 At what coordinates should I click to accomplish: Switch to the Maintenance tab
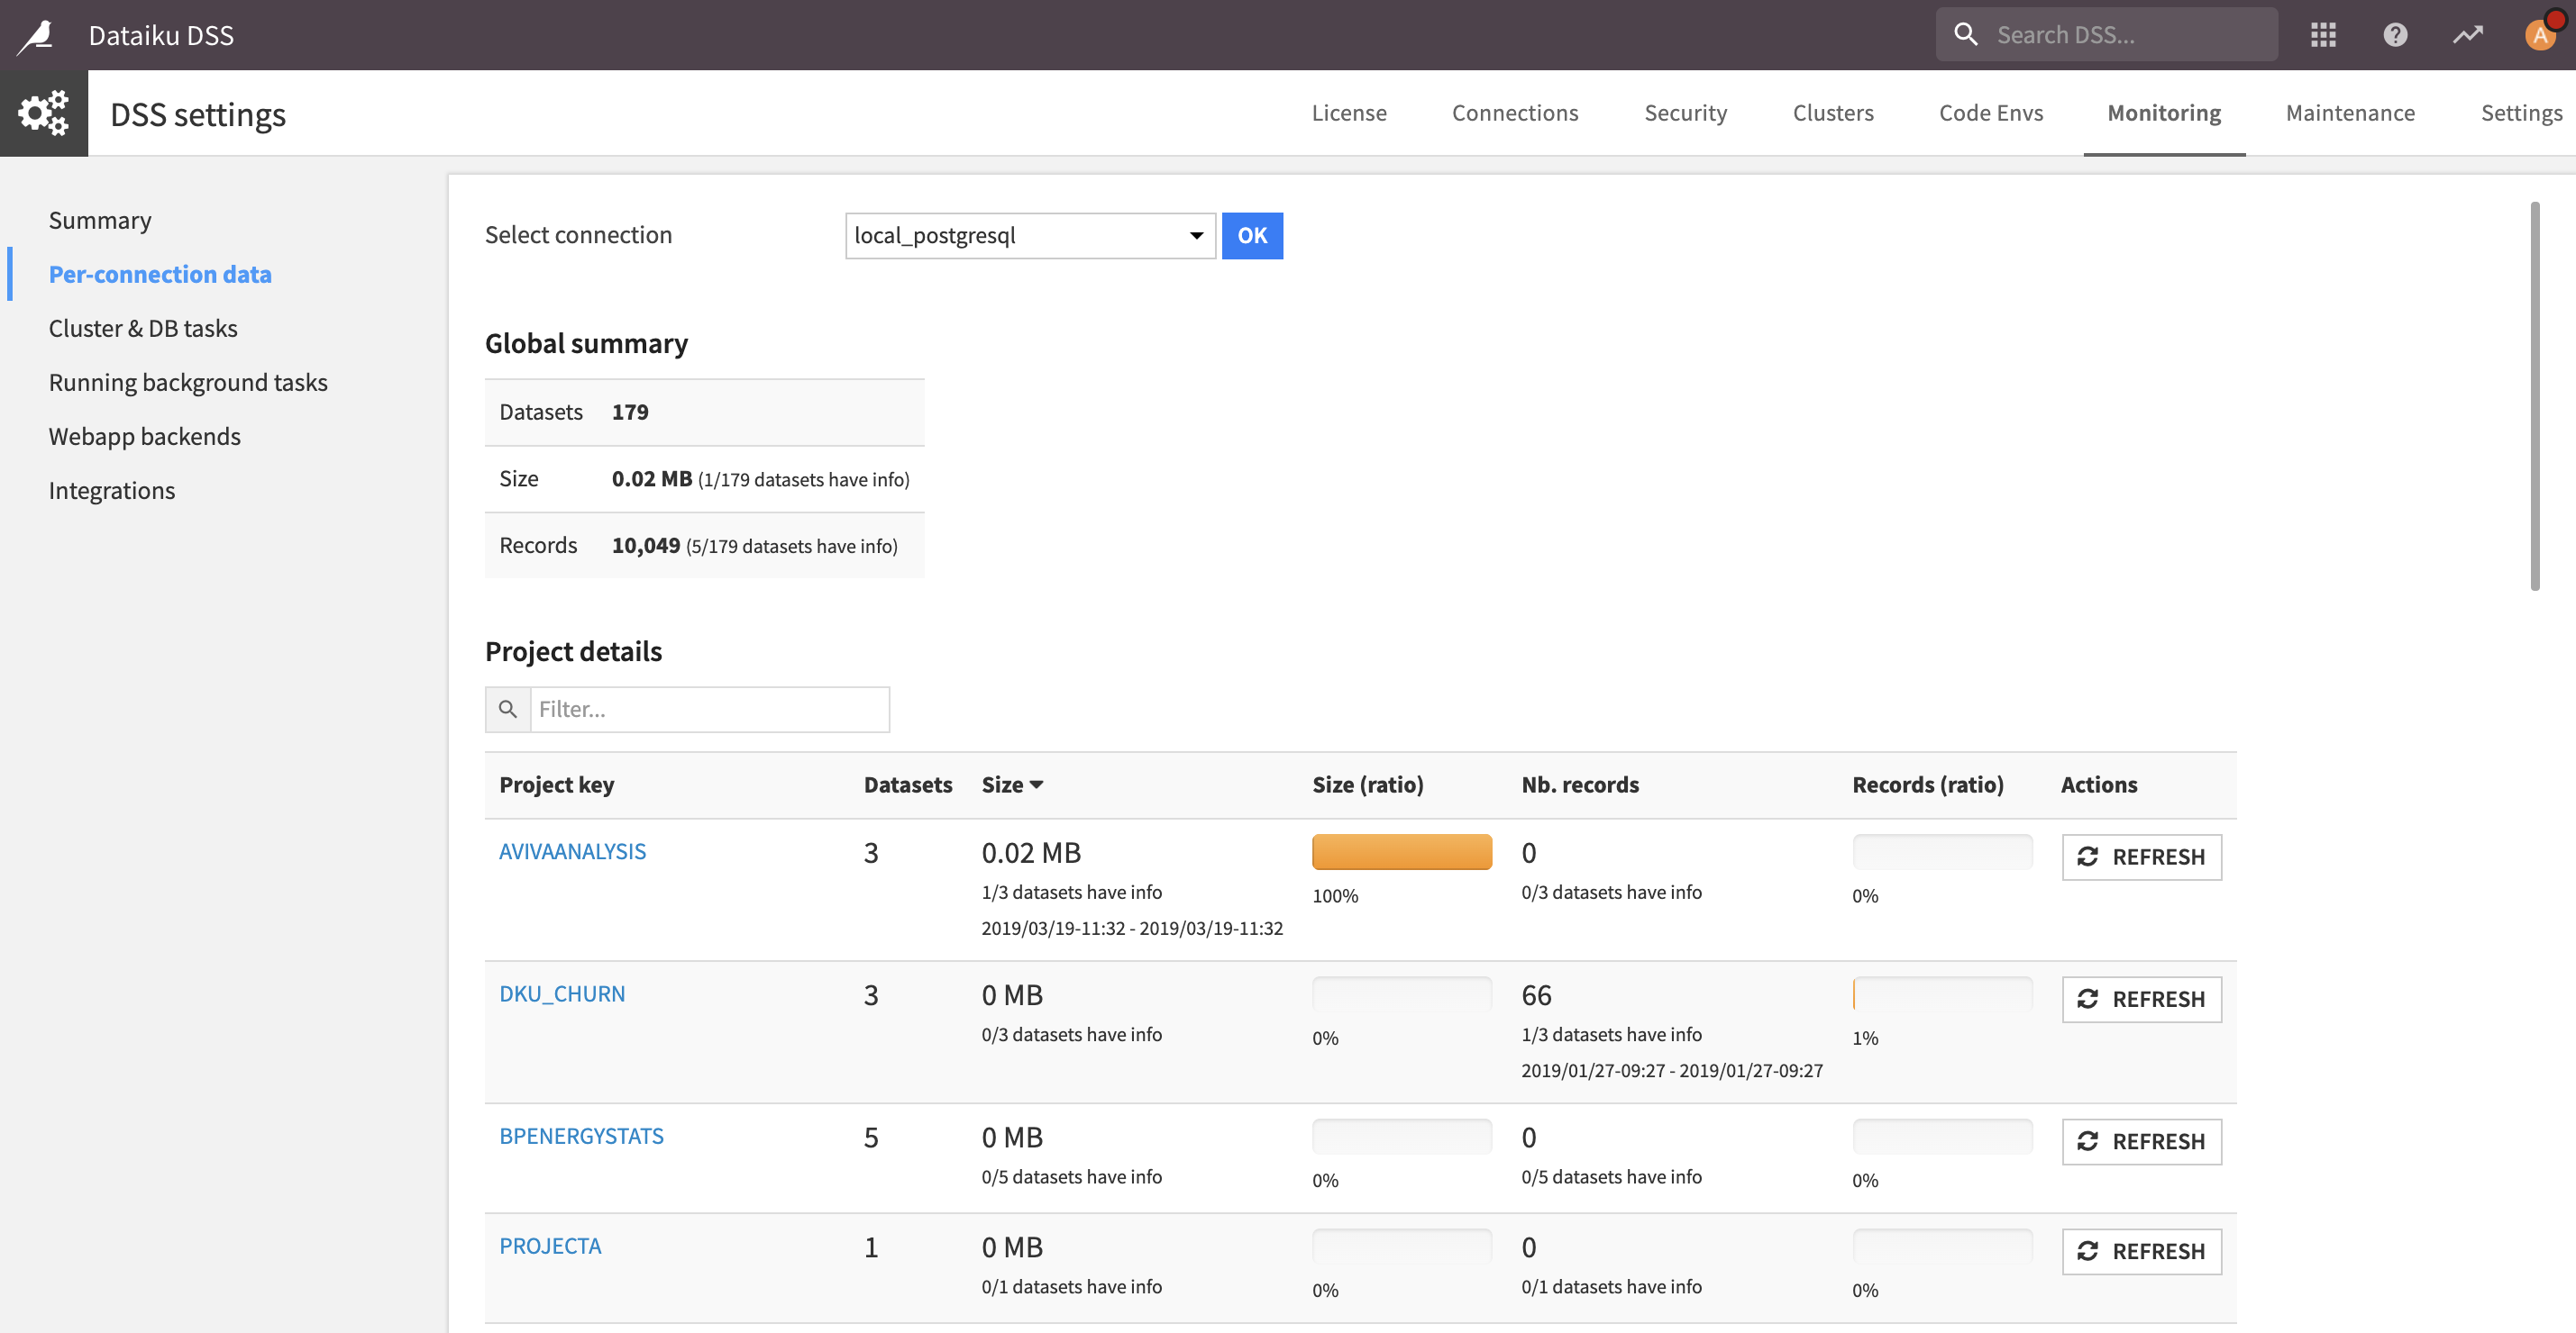(2350, 113)
